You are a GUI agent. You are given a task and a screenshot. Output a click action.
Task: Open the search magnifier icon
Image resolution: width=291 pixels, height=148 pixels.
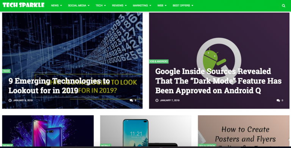tap(283, 6)
